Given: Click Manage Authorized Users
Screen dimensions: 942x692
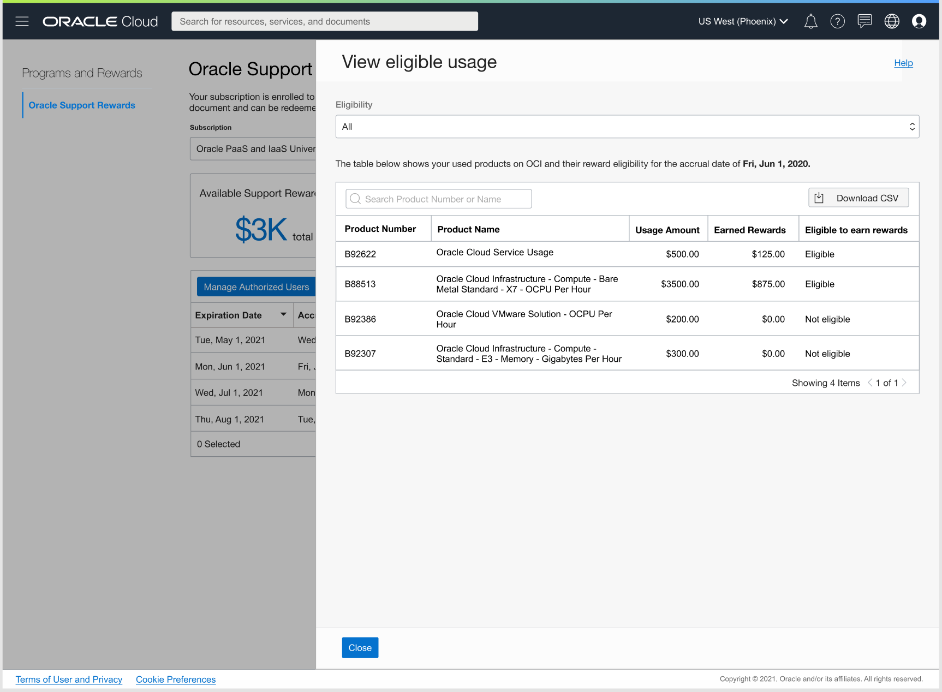Looking at the screenshot, I should tap(255, 286).
